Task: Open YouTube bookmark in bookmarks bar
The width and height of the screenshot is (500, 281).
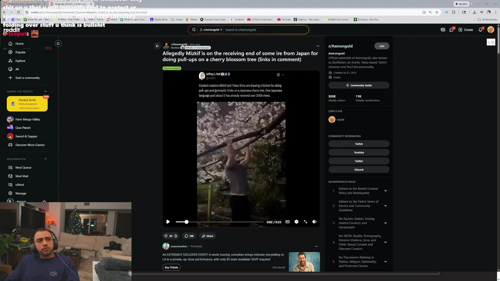Action: [284, 19]
